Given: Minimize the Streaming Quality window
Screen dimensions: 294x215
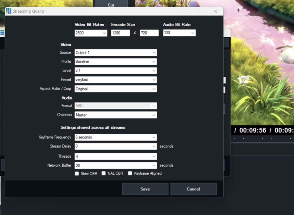Looking at the screenshot, I should (184, 11).
